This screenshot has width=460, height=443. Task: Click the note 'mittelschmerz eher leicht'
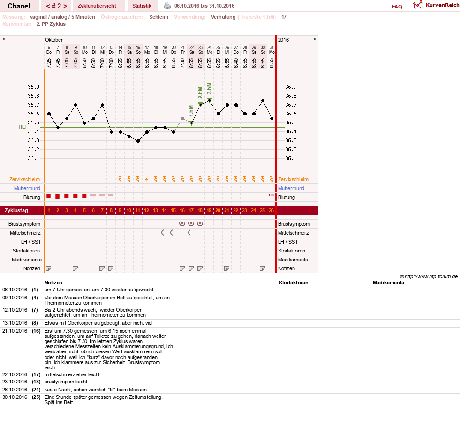72,374
